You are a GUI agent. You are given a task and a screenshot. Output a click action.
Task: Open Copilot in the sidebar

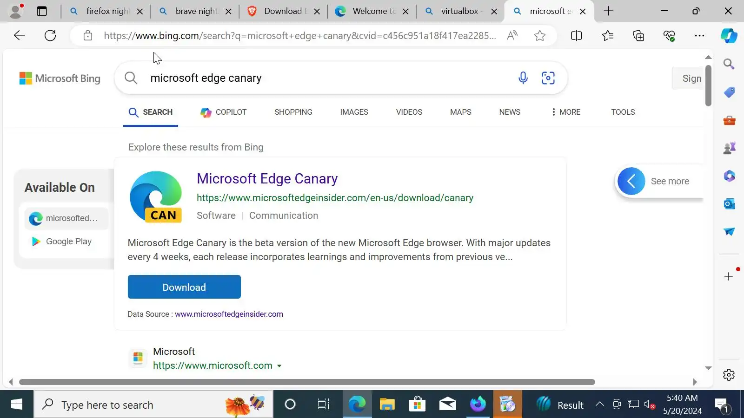(x=729, y=36)
